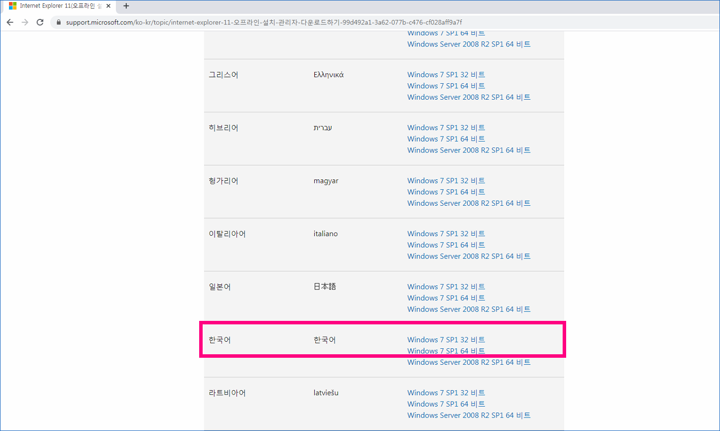
Task: Open latviešu Windows 7 SP1 64 비트 link
Action: click(446, 404)
